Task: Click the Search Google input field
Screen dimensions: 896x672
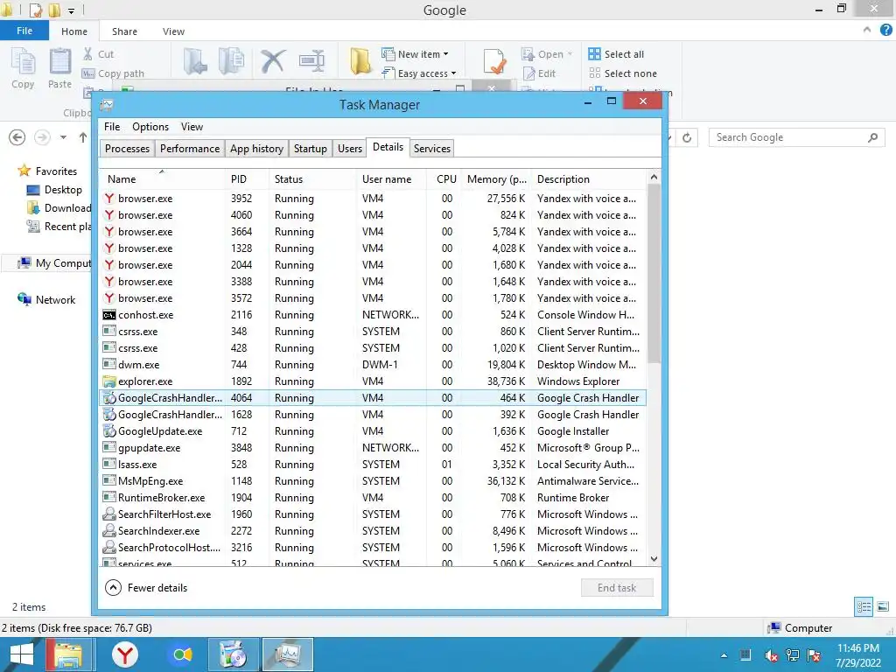Action: (796, 137)
